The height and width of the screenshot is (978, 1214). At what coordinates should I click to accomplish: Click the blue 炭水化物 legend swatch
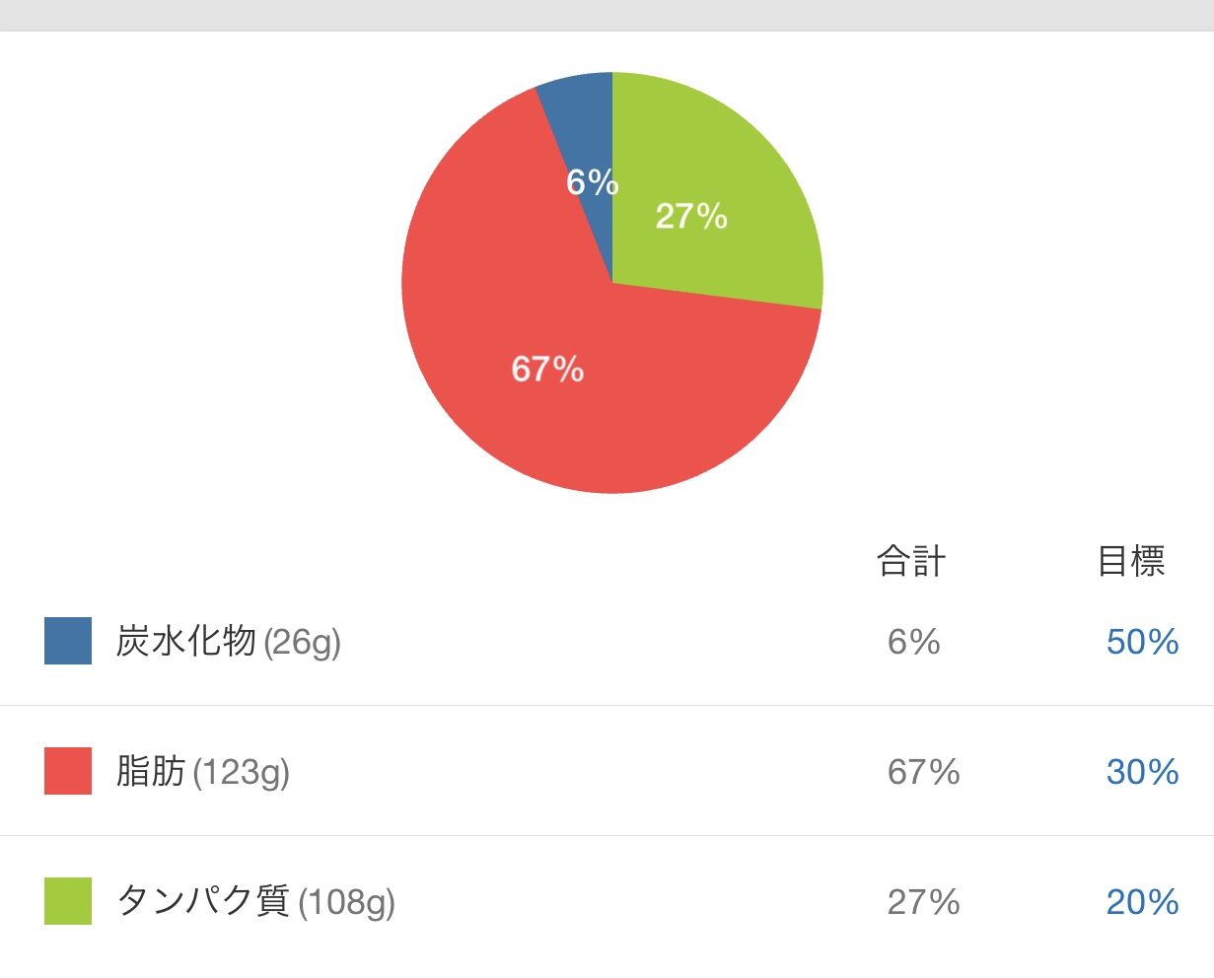pyautogui.click(x=68, y=641)
